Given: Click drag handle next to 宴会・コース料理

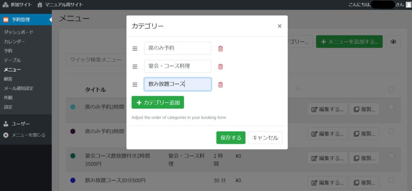Looking at the screenshot, I should [x=135, y=67].
